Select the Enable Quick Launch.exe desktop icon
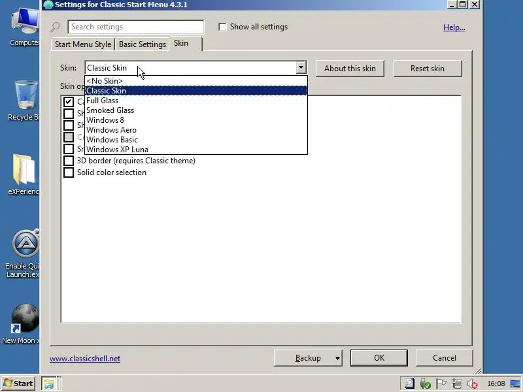The image size is (523, 392). click(x=23, y=253)
